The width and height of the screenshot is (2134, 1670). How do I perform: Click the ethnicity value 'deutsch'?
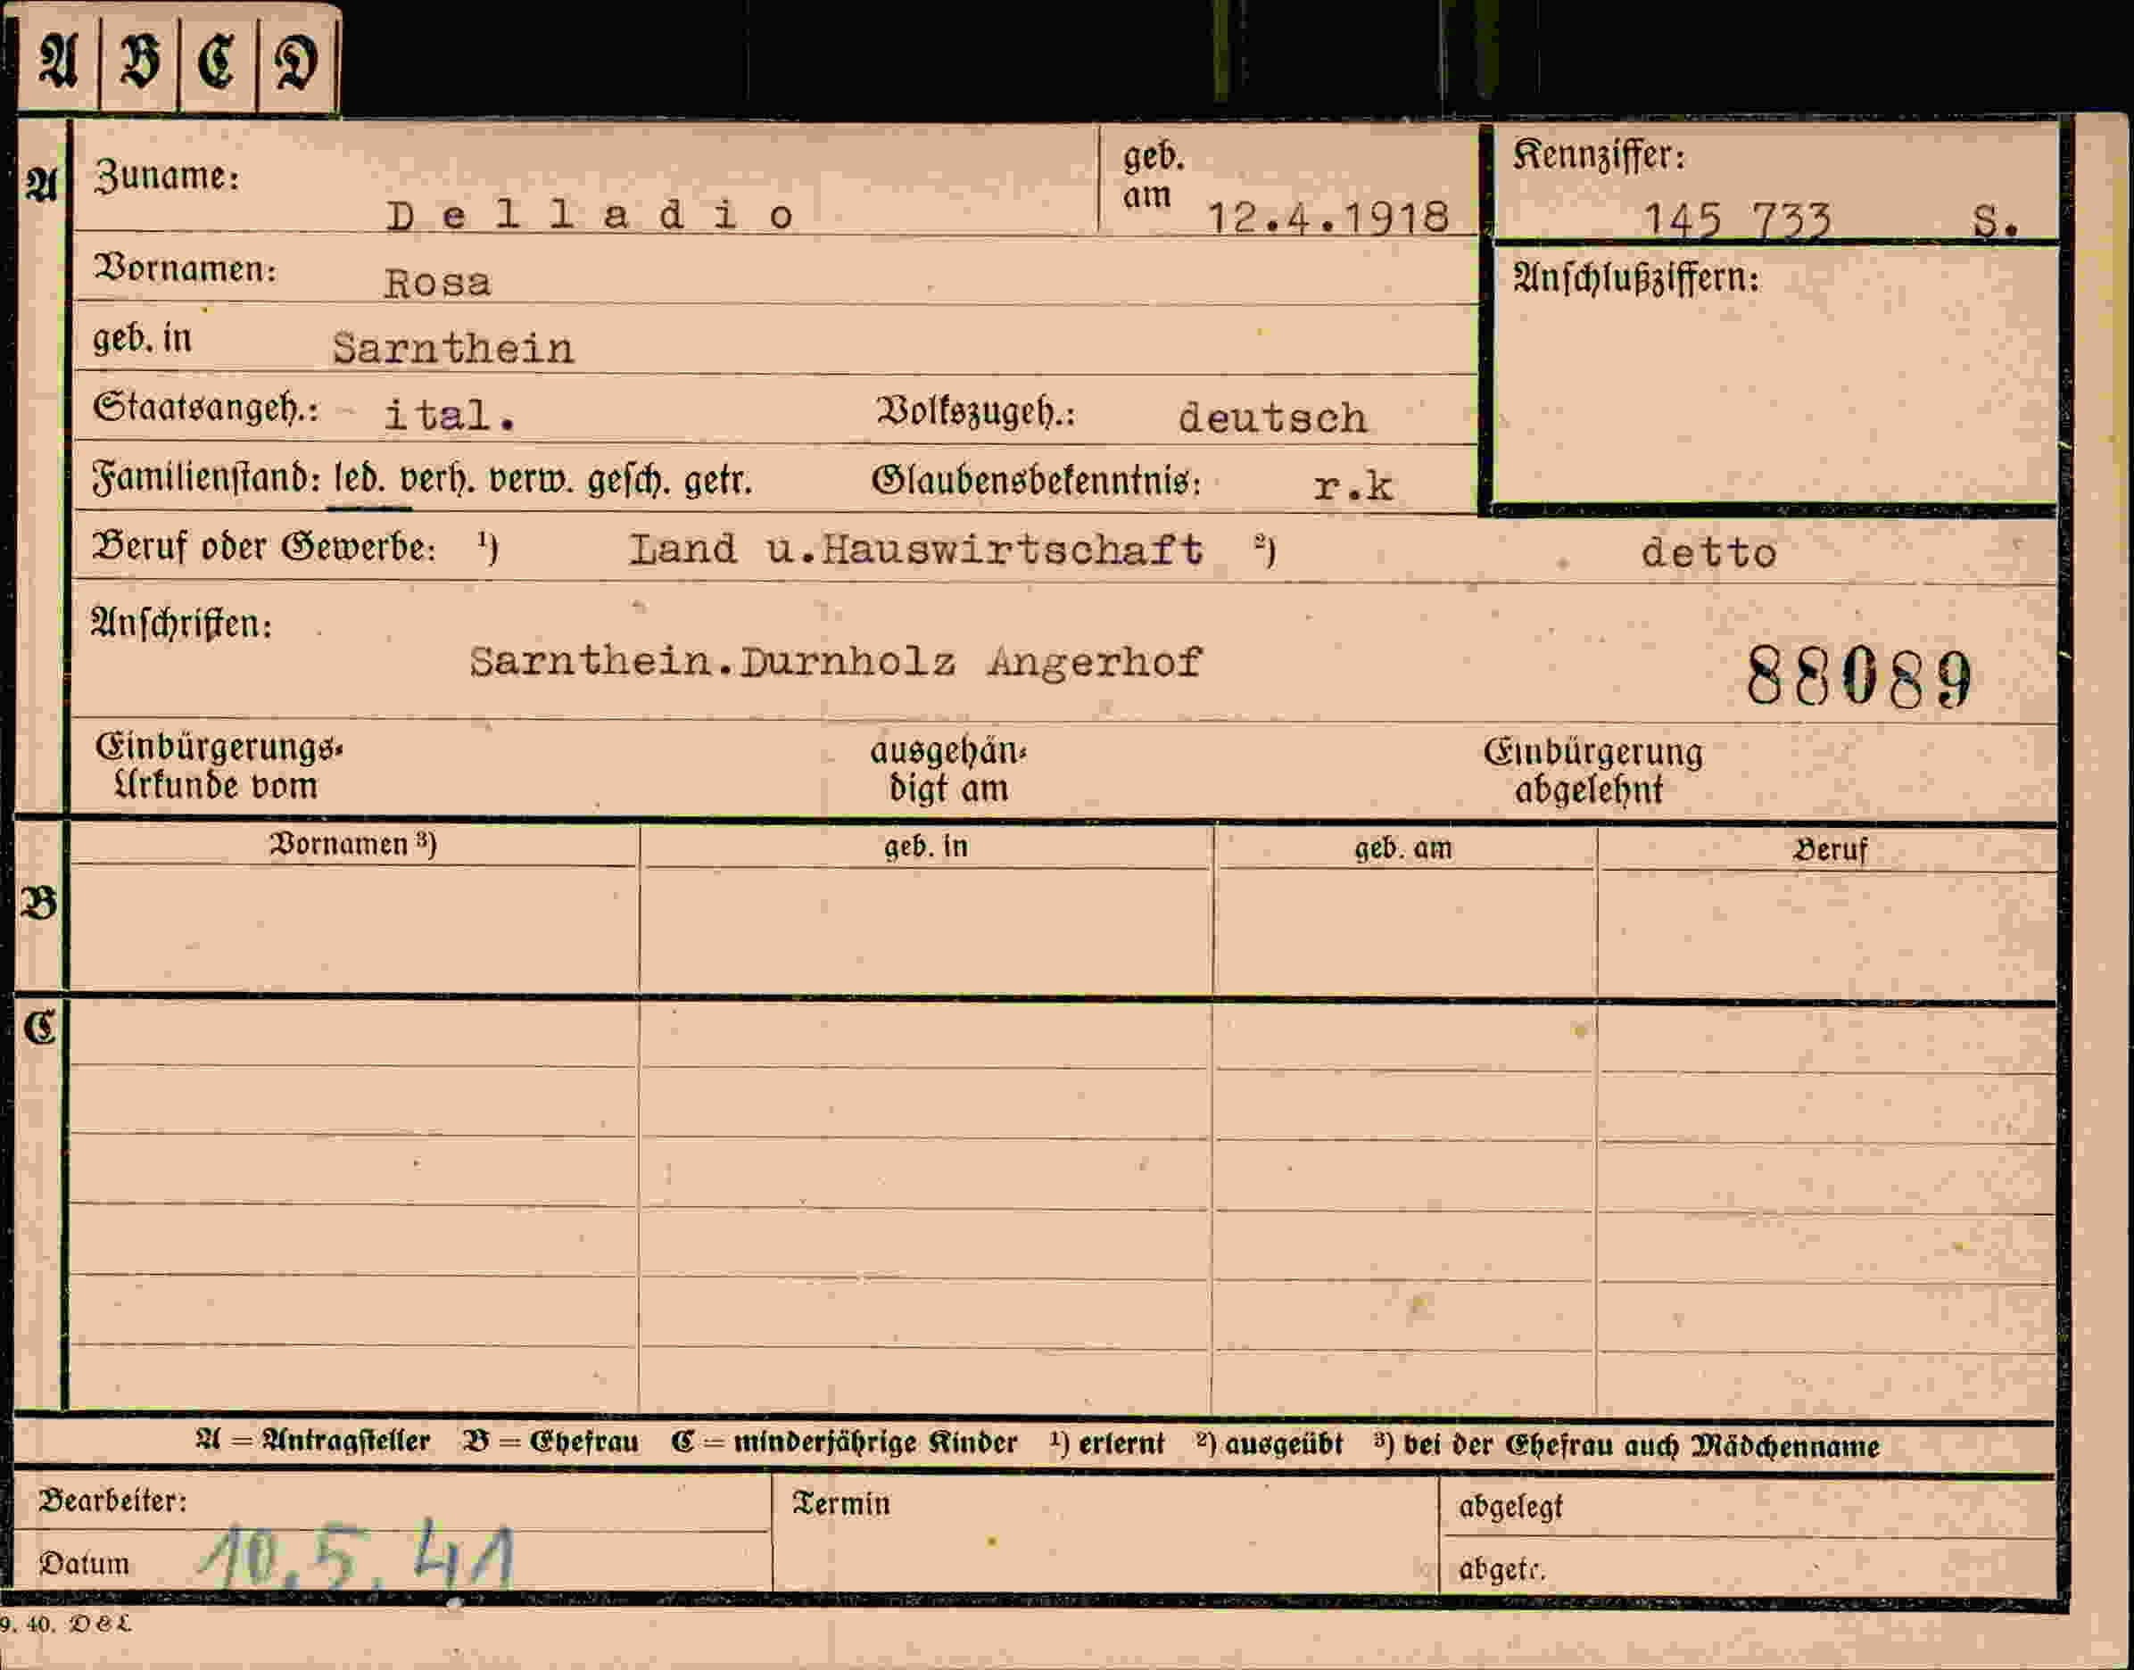pyautogui.click(x=1272, y=418)
